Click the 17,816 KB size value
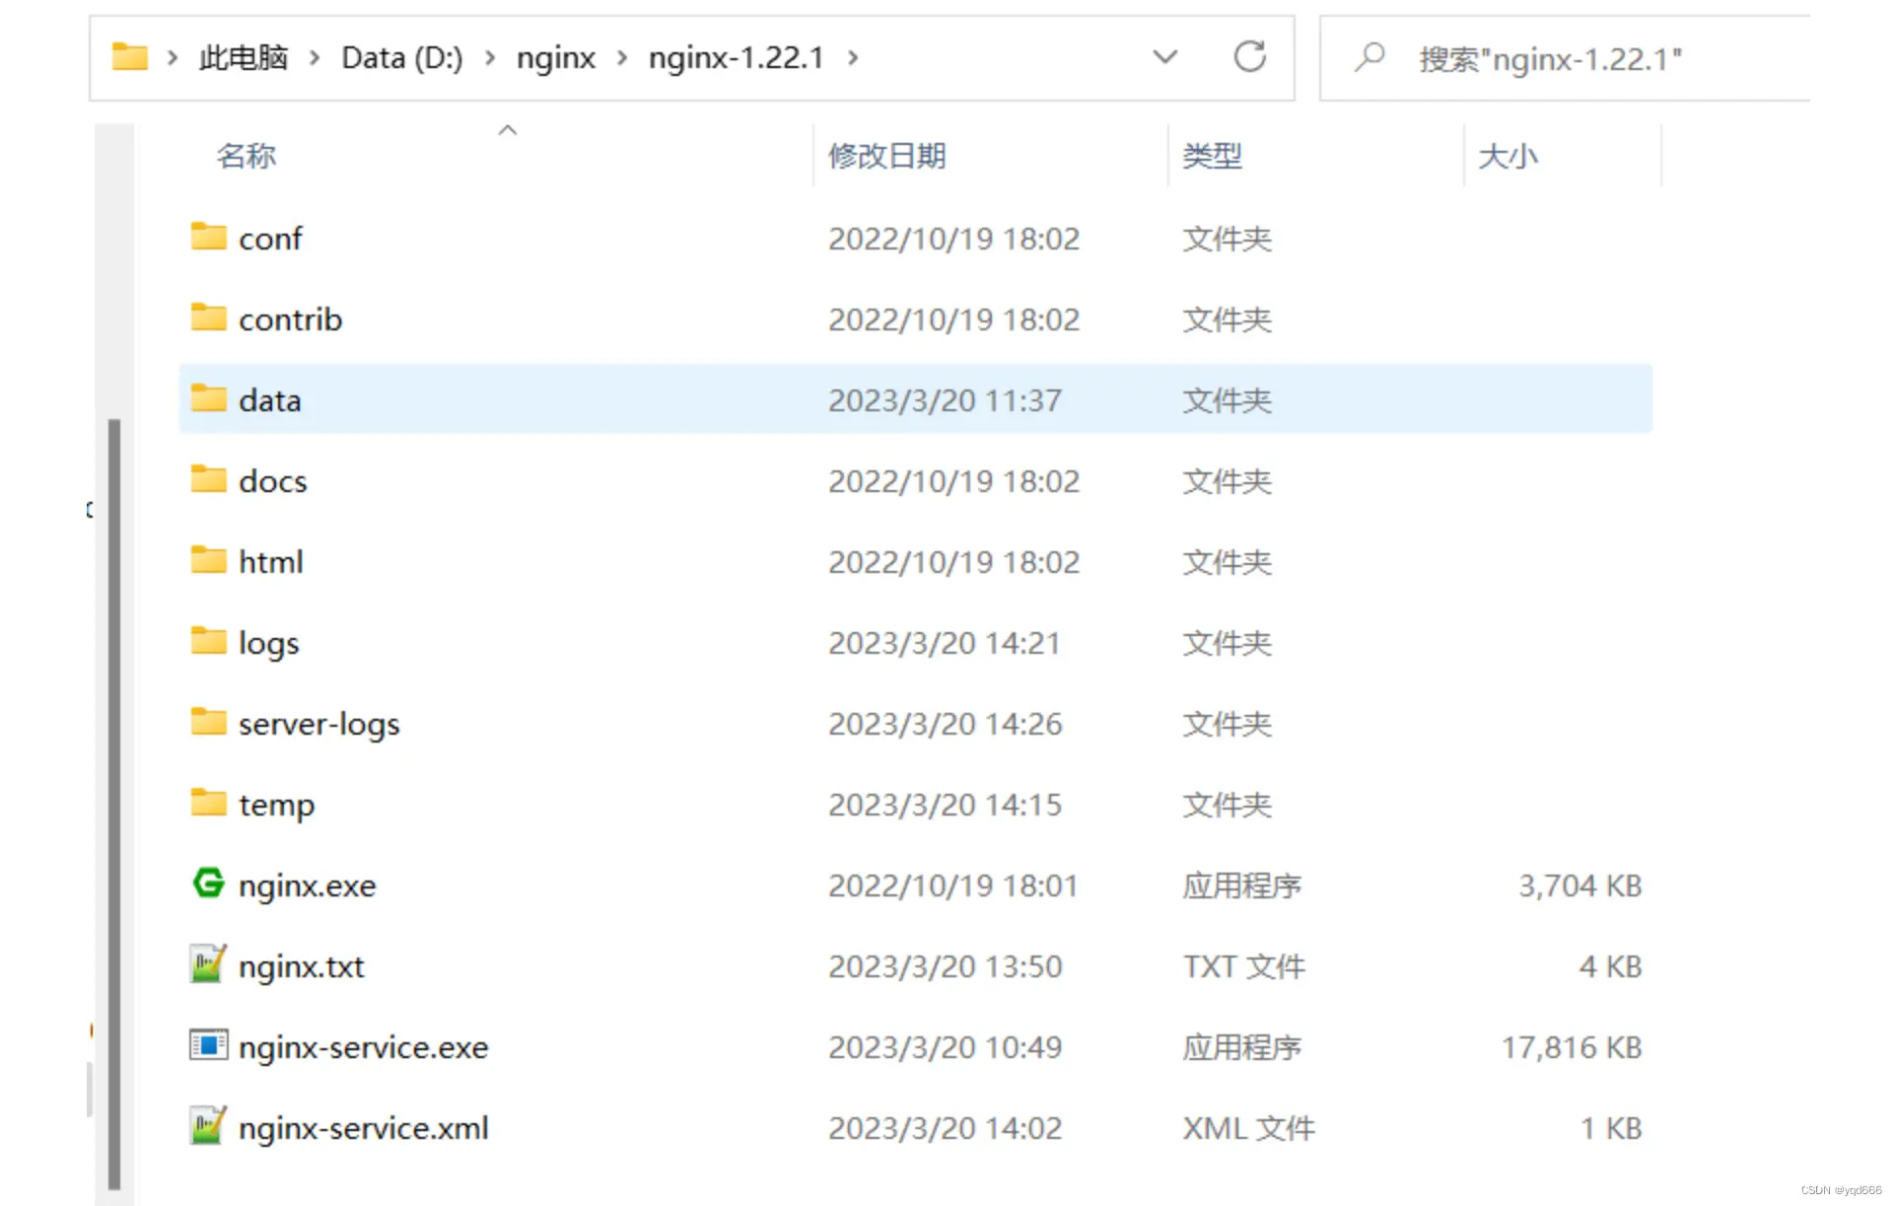Viewport: 1897px width, 1206px height. point(1572,1047)
